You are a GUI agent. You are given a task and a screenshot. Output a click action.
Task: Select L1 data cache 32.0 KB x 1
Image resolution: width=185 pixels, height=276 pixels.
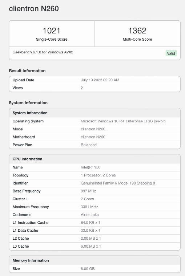(91, 231)
